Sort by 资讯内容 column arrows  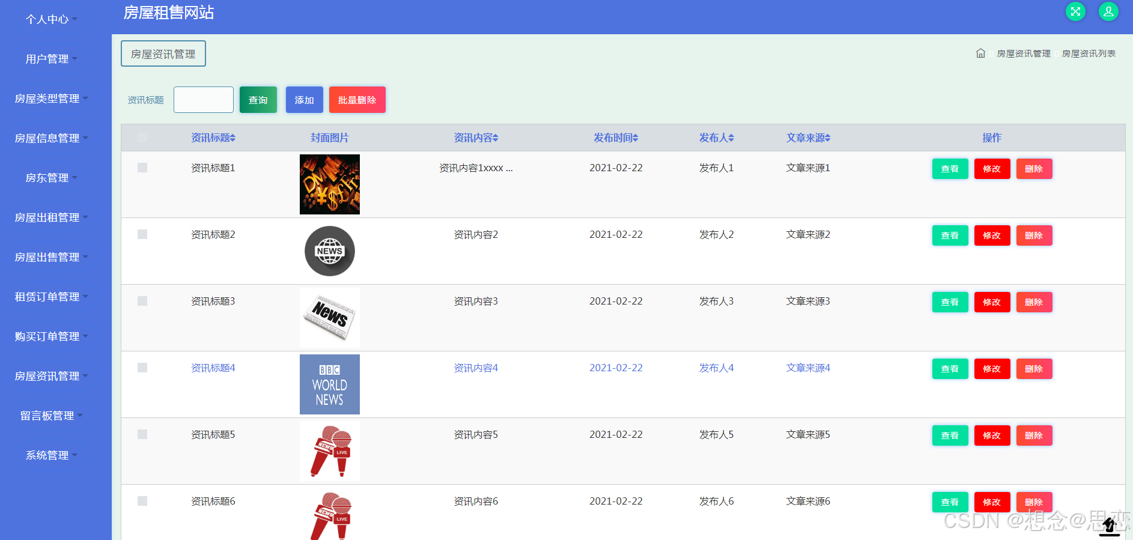[x=496, y=138]
